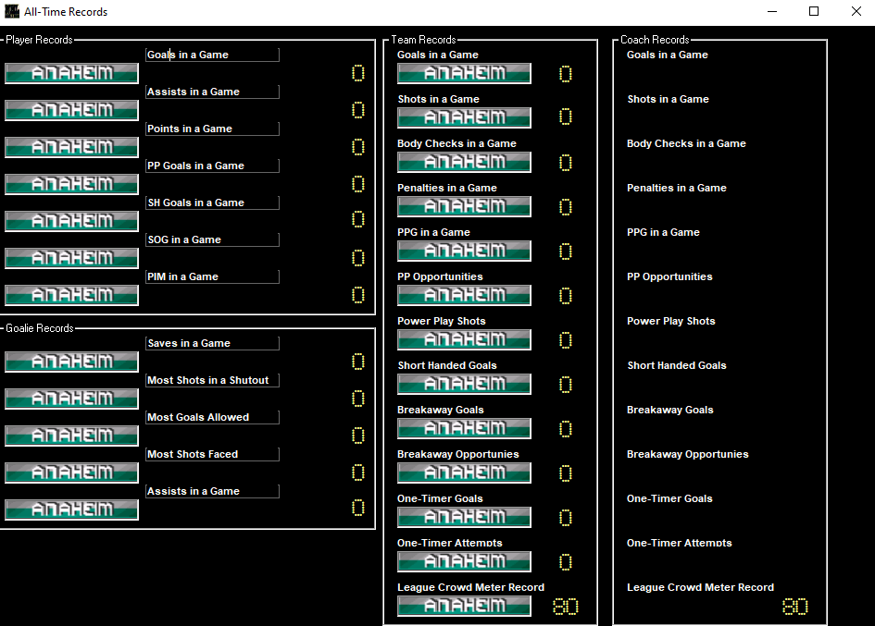Image resolution: width=875 pixels, height=626 pixels.
Task: Click the team League Crowd Meter value 80
Action: click(x=566, y=607)
